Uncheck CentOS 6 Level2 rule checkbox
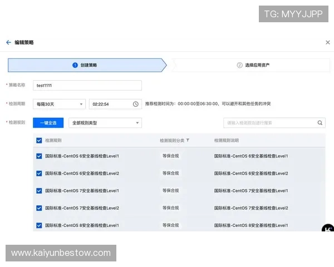The image size is (334, 267). point(39,174)
